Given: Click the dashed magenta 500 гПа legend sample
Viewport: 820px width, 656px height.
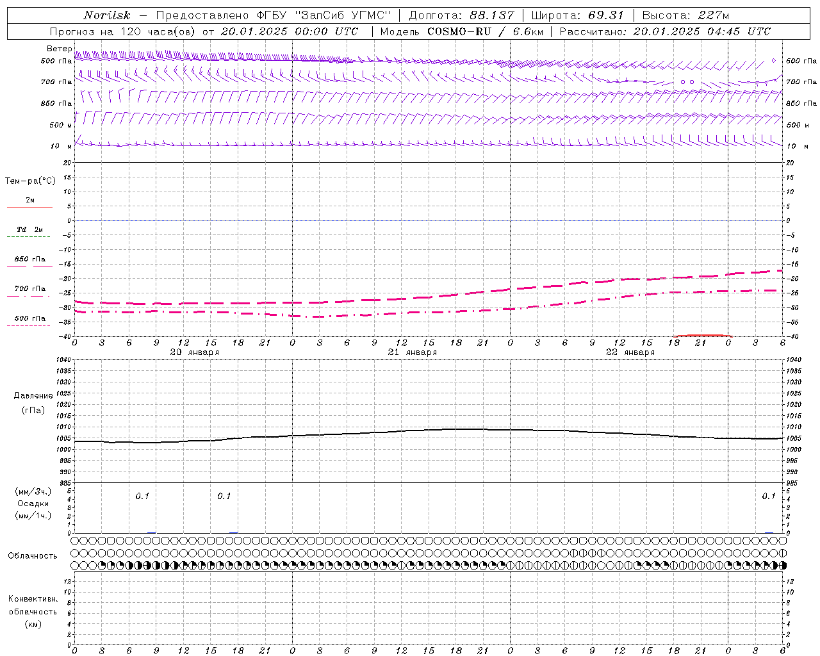Looking at the screenshot, I should point(28,325).
